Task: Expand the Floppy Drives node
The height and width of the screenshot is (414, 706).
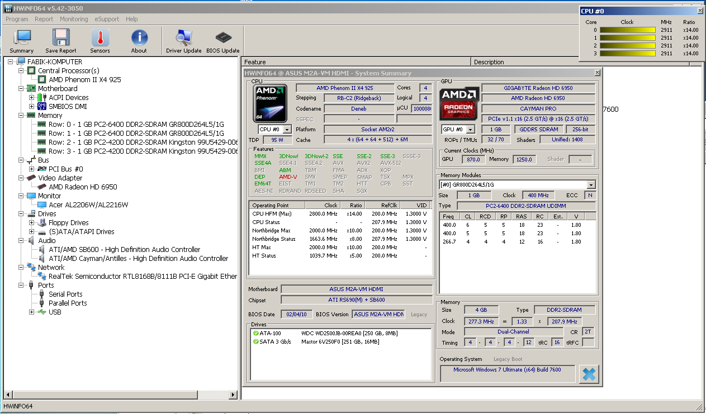Action: pos(32,222)
